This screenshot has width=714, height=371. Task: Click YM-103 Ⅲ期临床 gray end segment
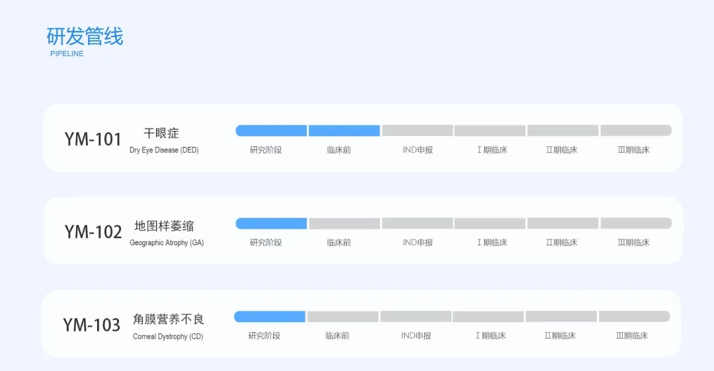click(x=634, y=317)
